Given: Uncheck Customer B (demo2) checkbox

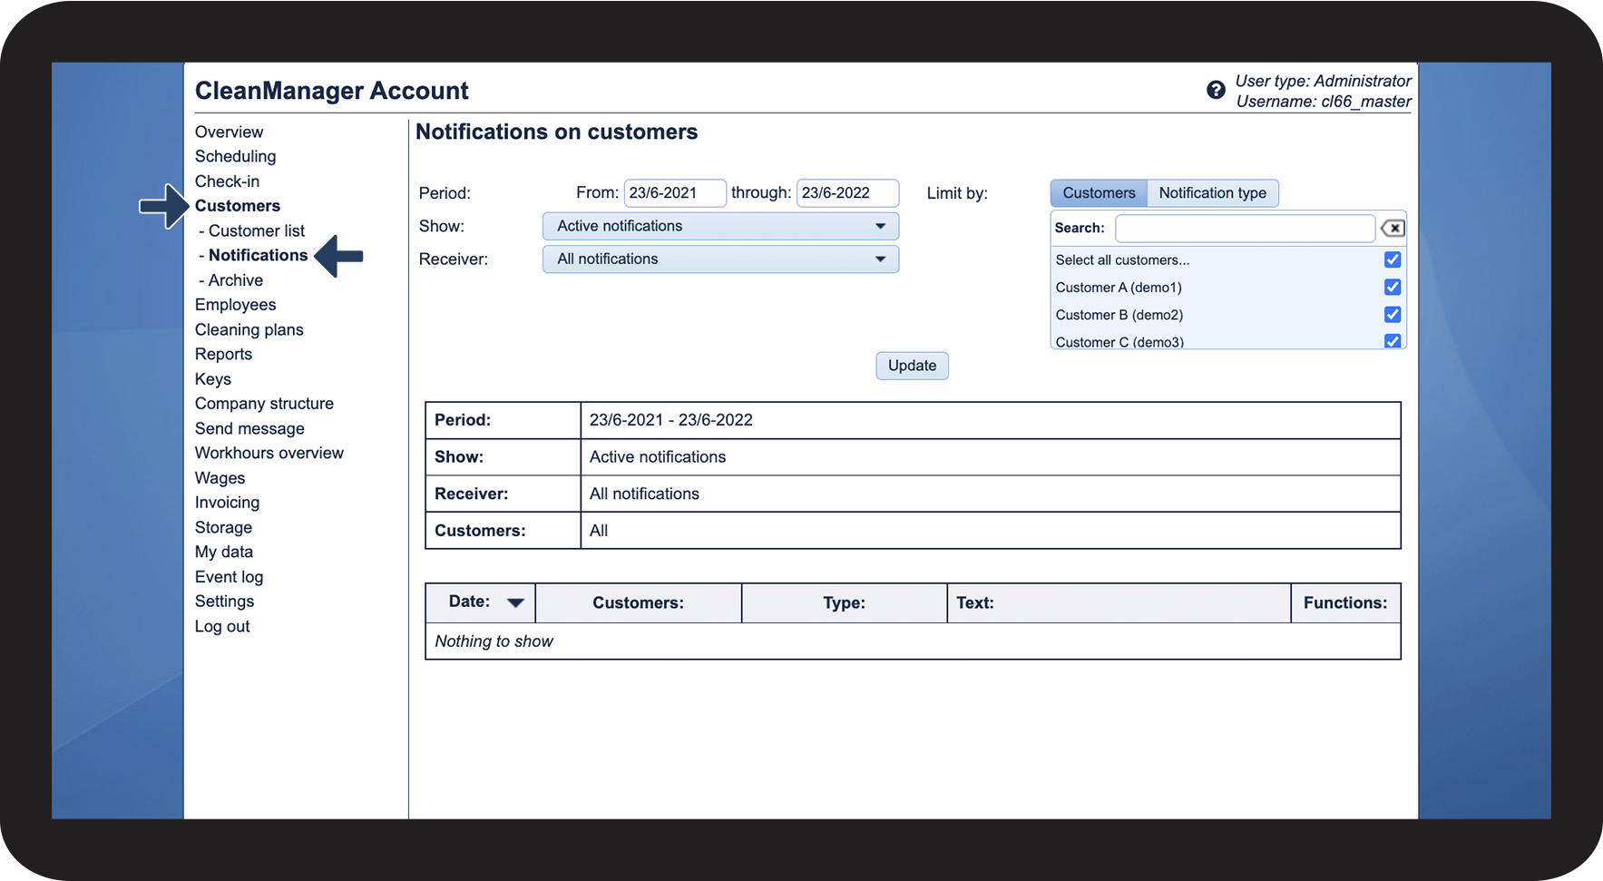Looking at the screenshot, I should tap(1393, 315).
